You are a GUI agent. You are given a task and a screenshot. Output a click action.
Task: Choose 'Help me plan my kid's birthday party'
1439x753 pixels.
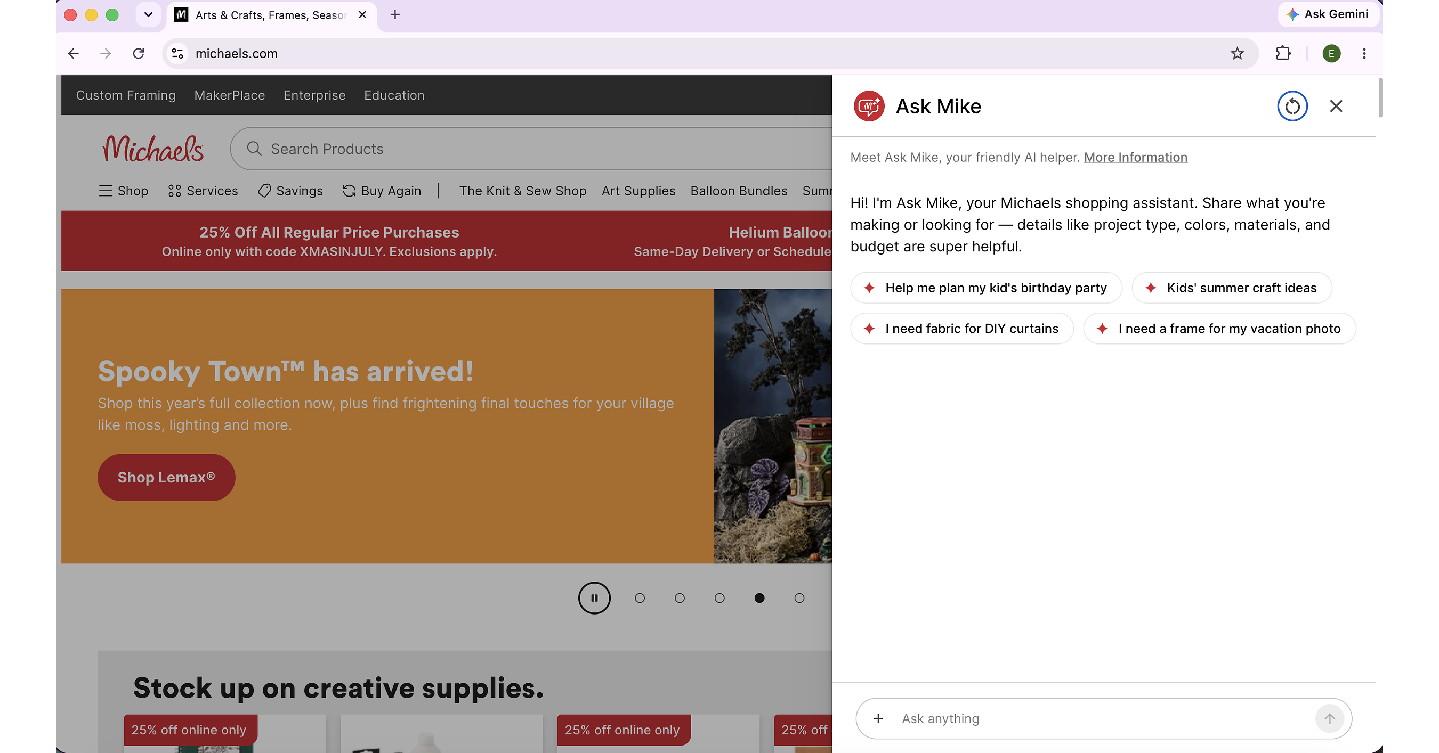986,288
